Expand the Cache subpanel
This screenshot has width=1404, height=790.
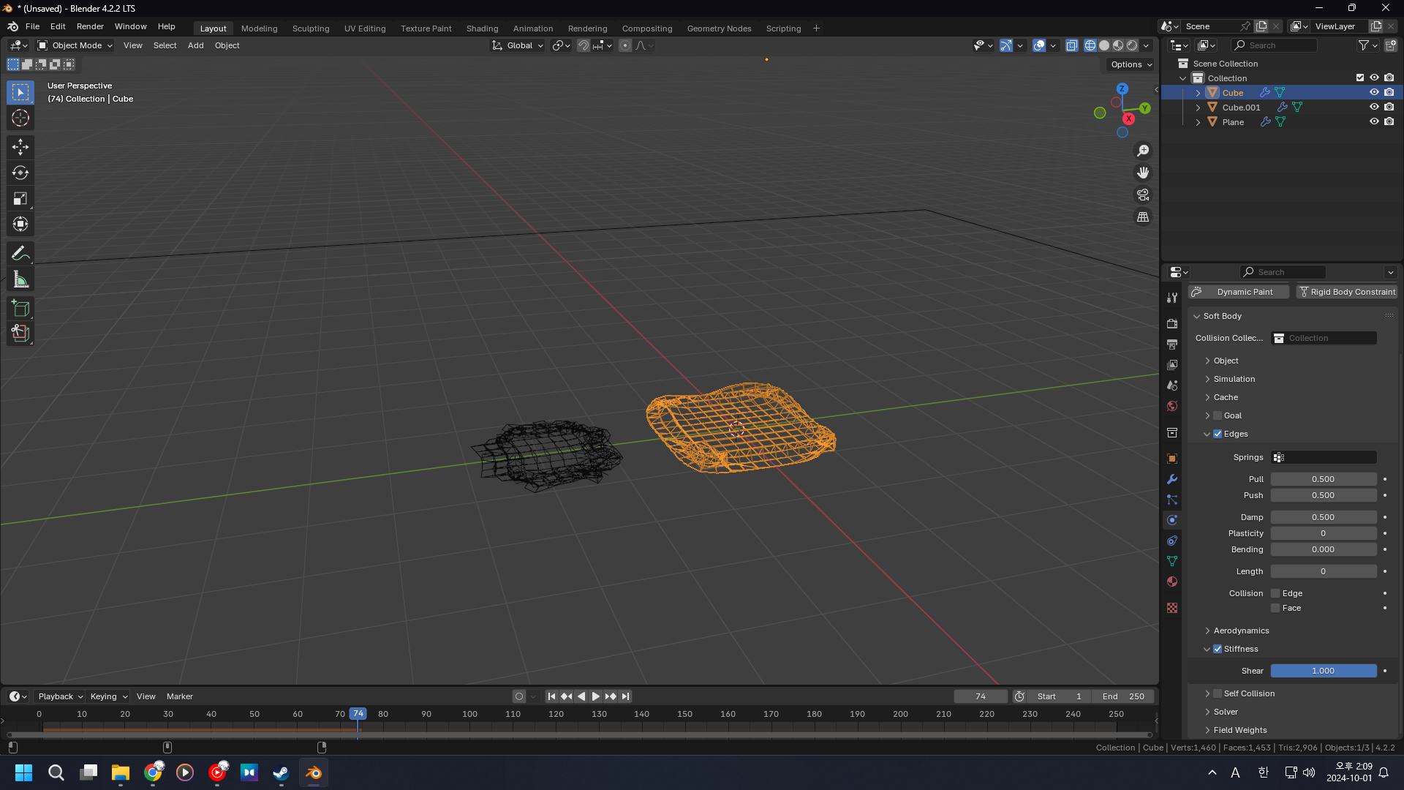(x=1226, y=397)
